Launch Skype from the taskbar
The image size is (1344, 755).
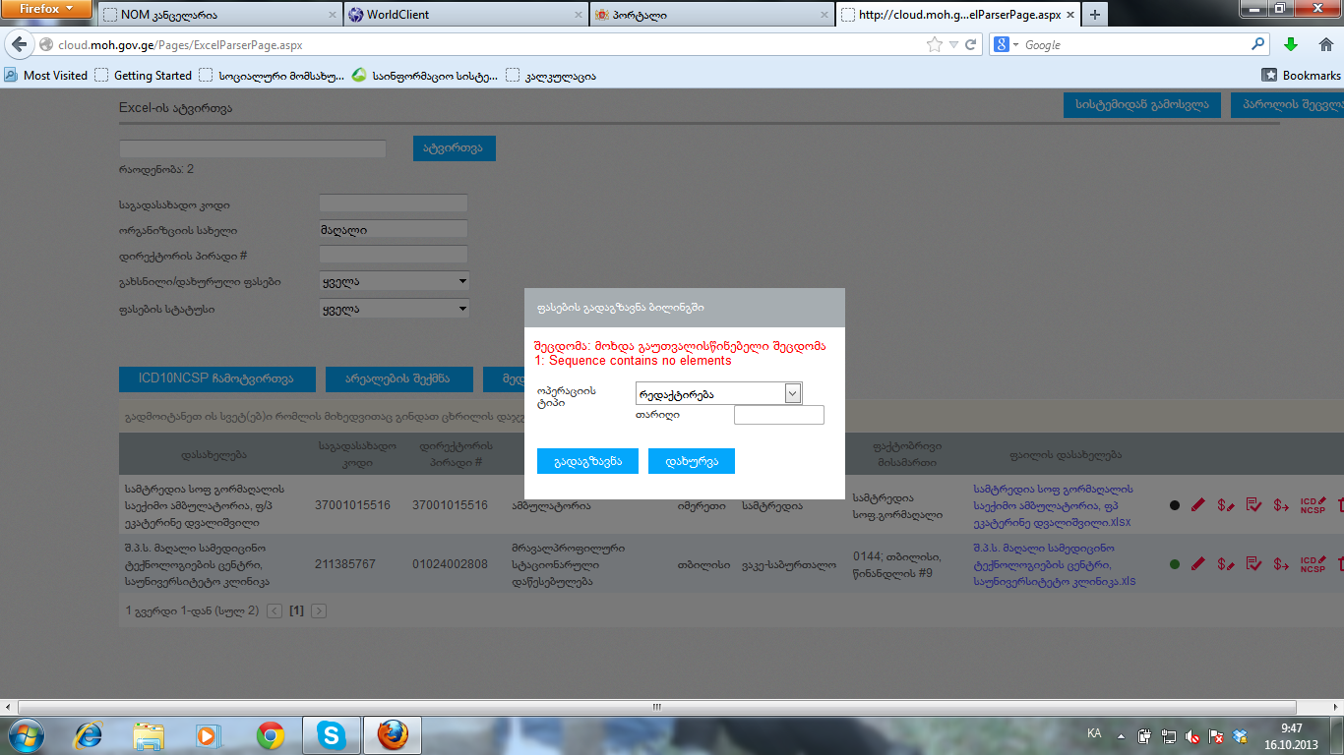(x=331, y=734)
